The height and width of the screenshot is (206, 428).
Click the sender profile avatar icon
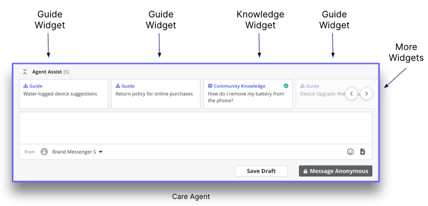[44, 152]
